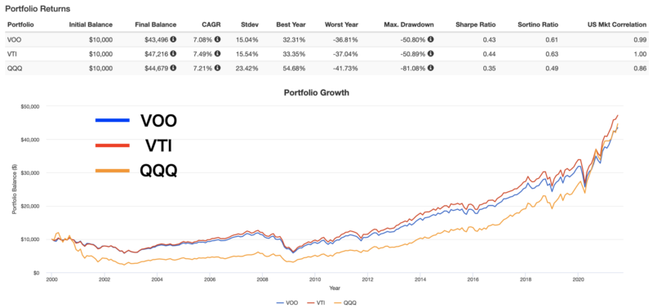The image size is (653, 308).
Task: Click info icon next to VTI final balance $47,216
Action: point(173,54)
